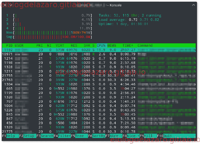This screenshot has width=200, height=144.
Task: Toggle F5 Tree view
Action: pyautogui.click(x=79, y=136)
